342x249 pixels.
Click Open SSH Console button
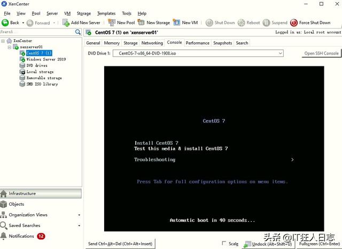tap(321, 54)
